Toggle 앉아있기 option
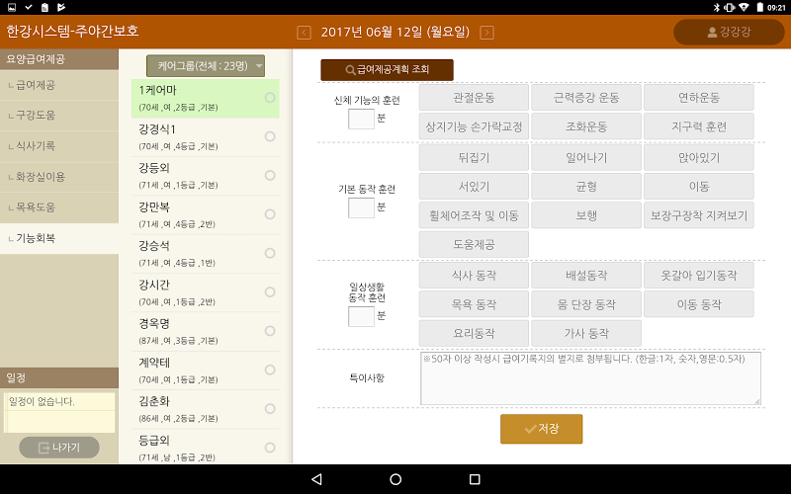 coord(699,158)
